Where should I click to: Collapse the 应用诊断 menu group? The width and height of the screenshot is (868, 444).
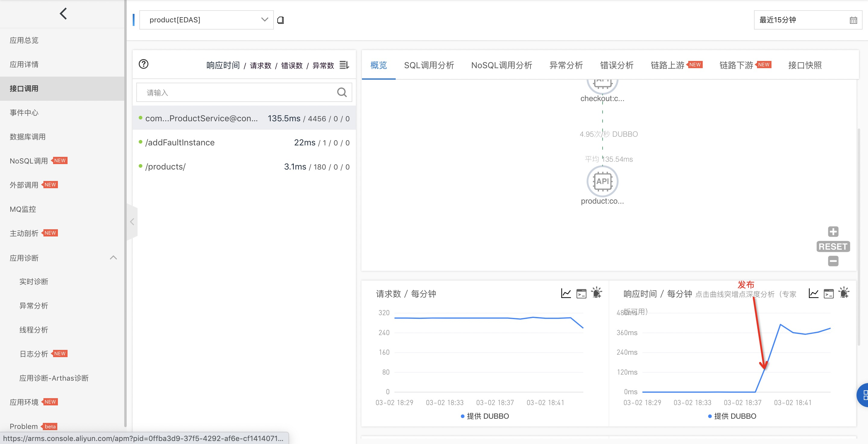pos(113,258)
